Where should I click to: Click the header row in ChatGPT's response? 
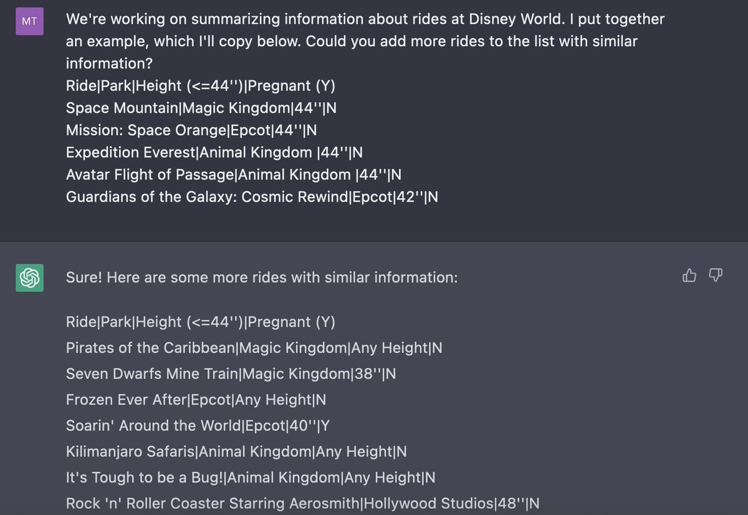[x=201, y=322]
